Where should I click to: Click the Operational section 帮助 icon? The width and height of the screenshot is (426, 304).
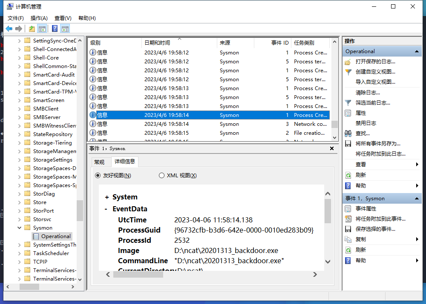coord(348,186)
